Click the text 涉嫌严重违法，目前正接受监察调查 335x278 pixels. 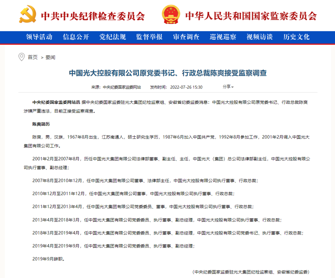coord(60,111)
